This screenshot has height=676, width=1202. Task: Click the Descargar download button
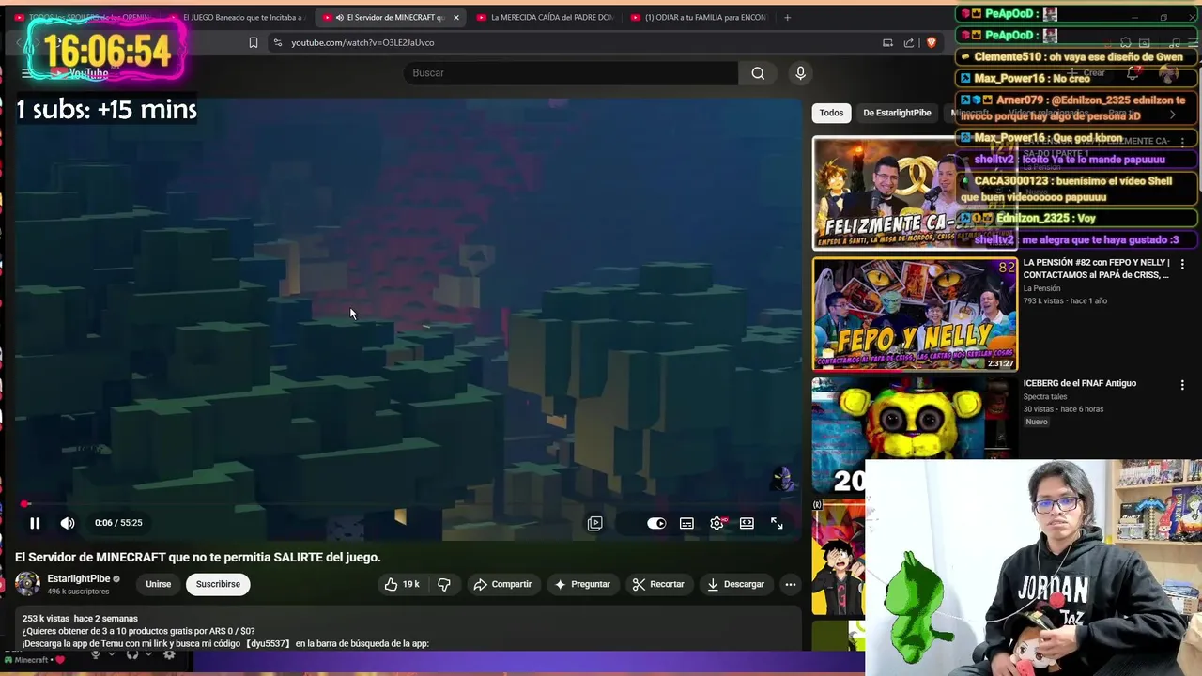coord(735,584)
